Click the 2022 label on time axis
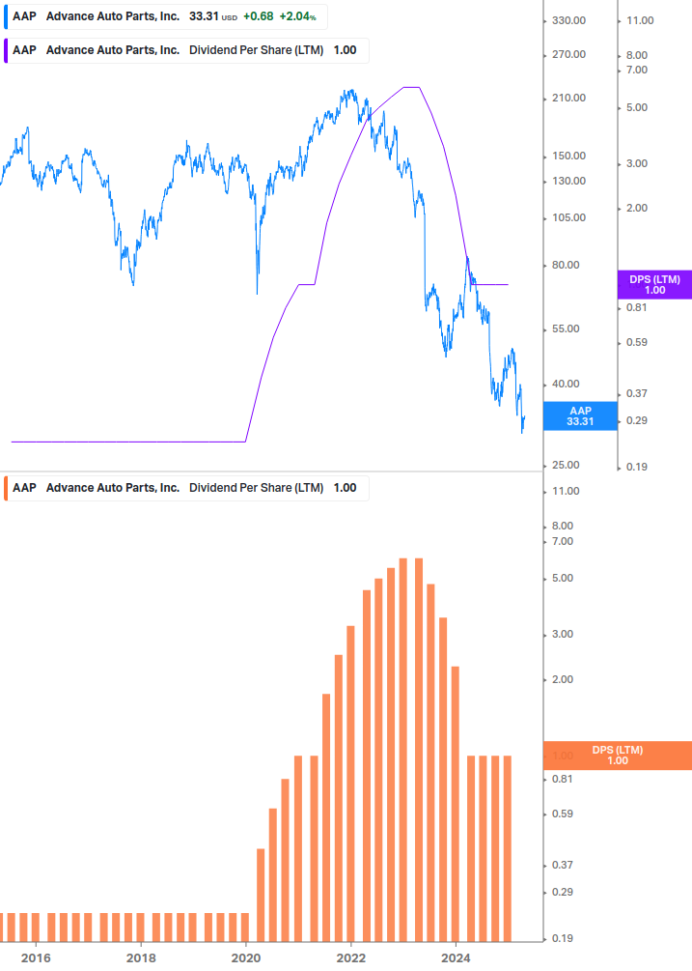The width and height of the screenshot is (692, 971). pyautogui.click(x=351, y=958)
